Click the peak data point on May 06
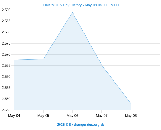 coord(73,12)
